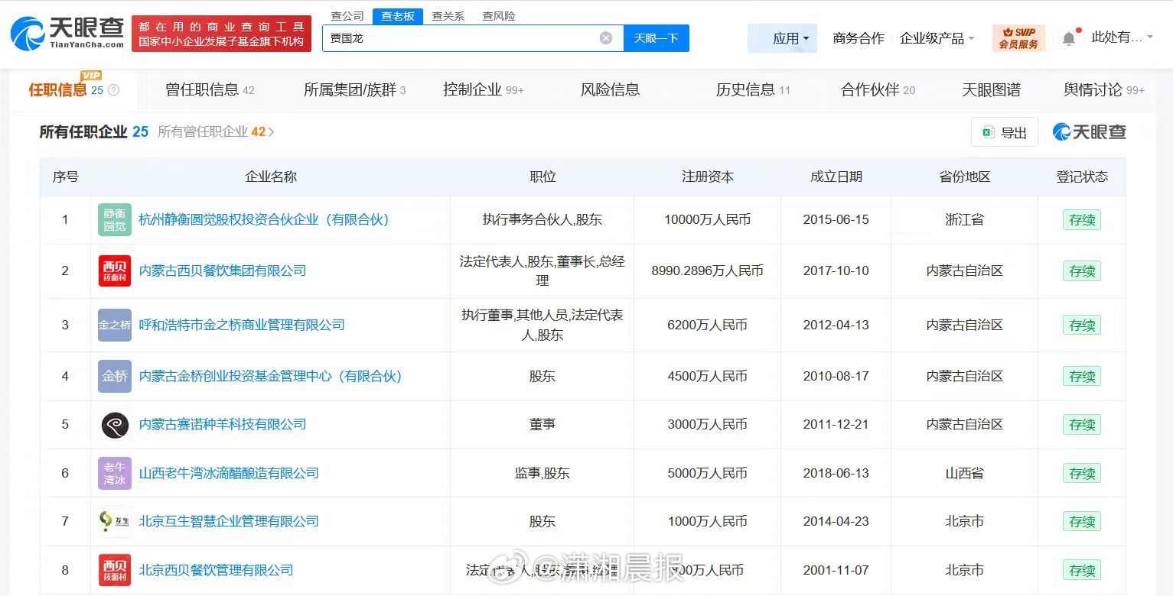
Task: Expand the 企业级产品 dropdown
Action: (937, 38)
